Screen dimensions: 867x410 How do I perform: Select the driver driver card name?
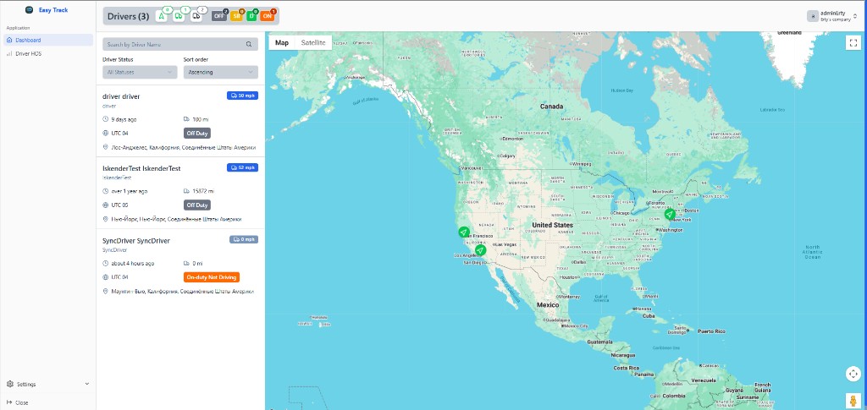122,96
